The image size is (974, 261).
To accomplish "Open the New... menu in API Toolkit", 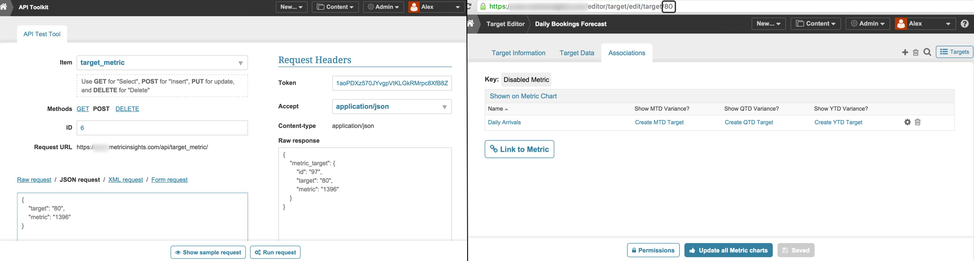I will click(x=291, y=7).
